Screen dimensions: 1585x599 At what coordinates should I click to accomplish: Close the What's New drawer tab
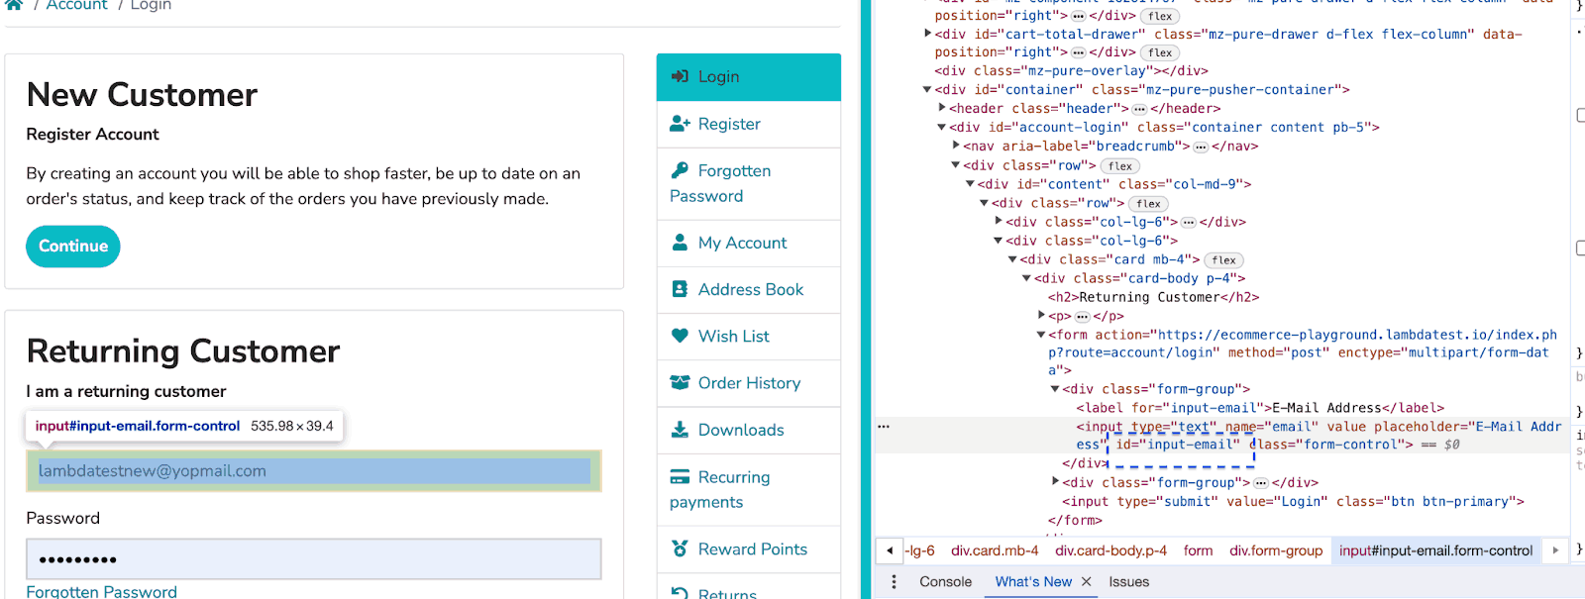(x=1087, y=582)
